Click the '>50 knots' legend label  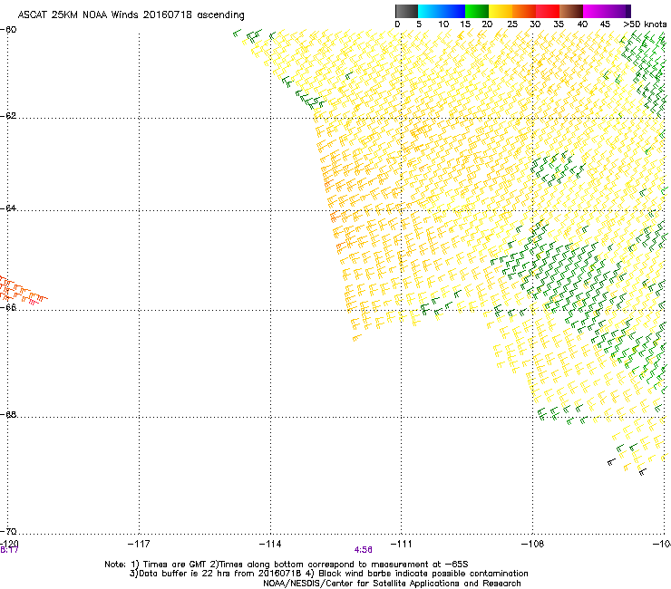coord(645,24)
